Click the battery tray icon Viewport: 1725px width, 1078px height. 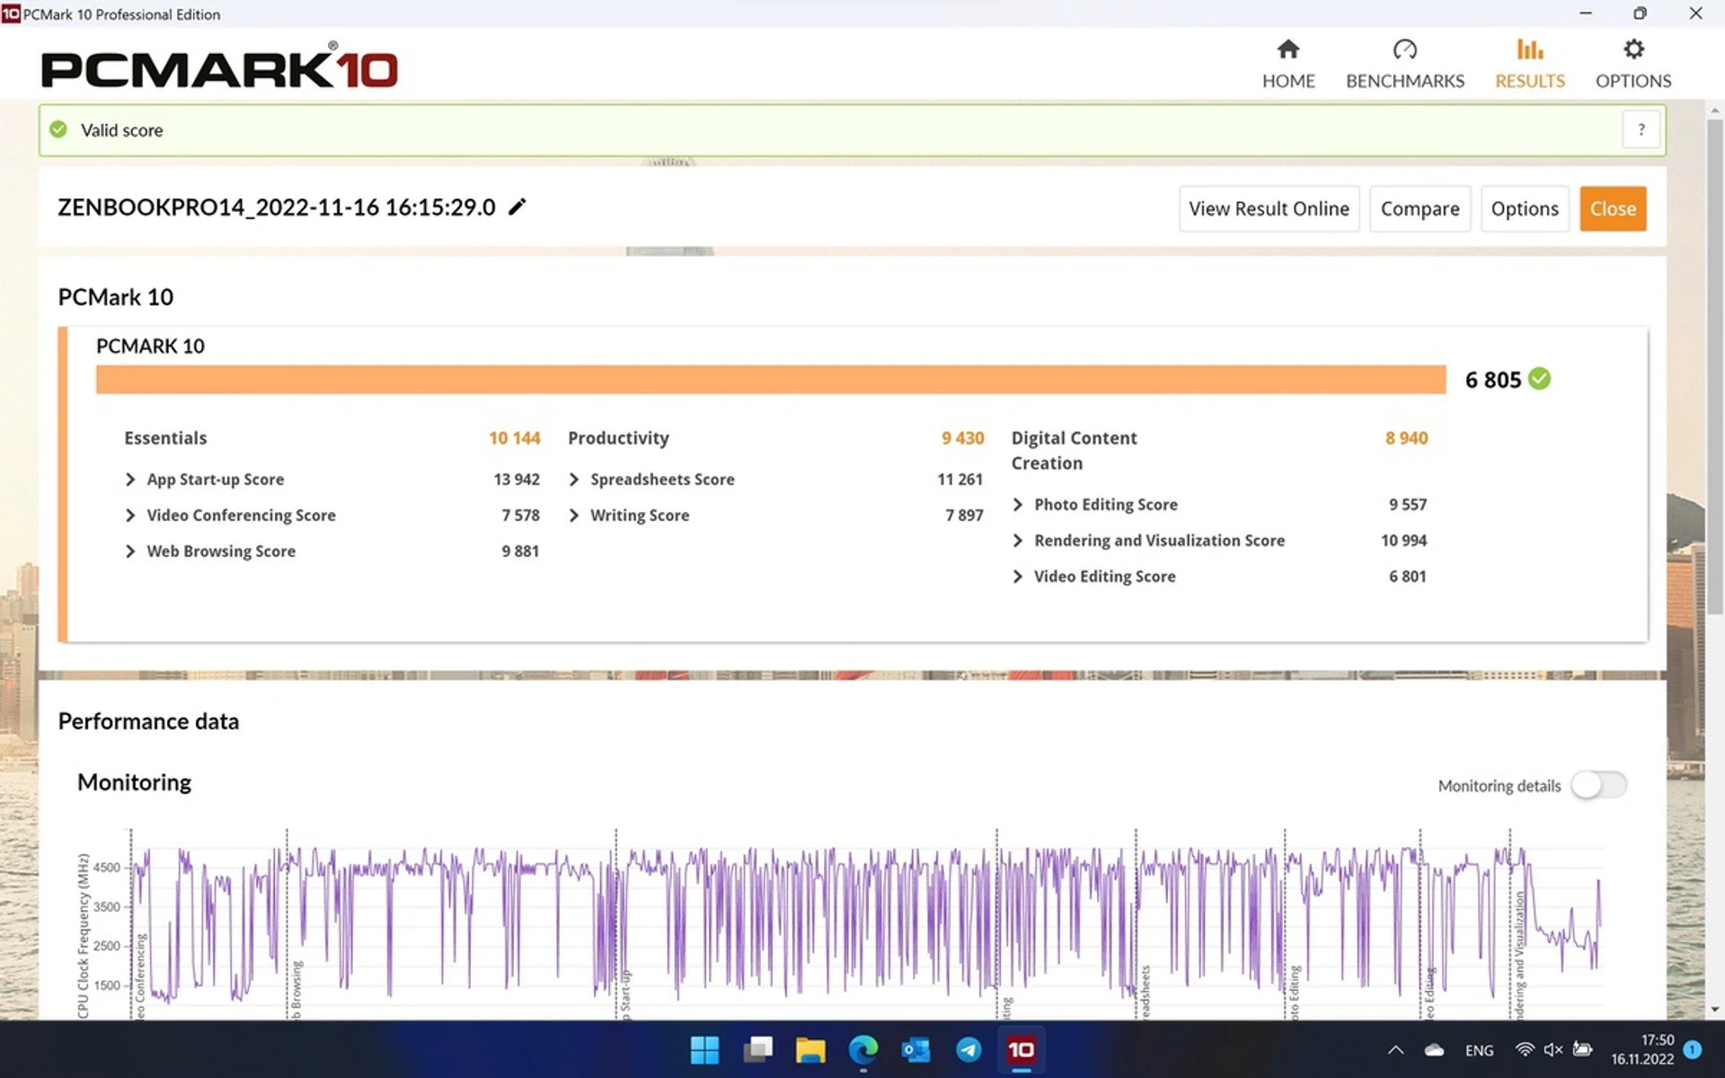click(1583, 1049)
